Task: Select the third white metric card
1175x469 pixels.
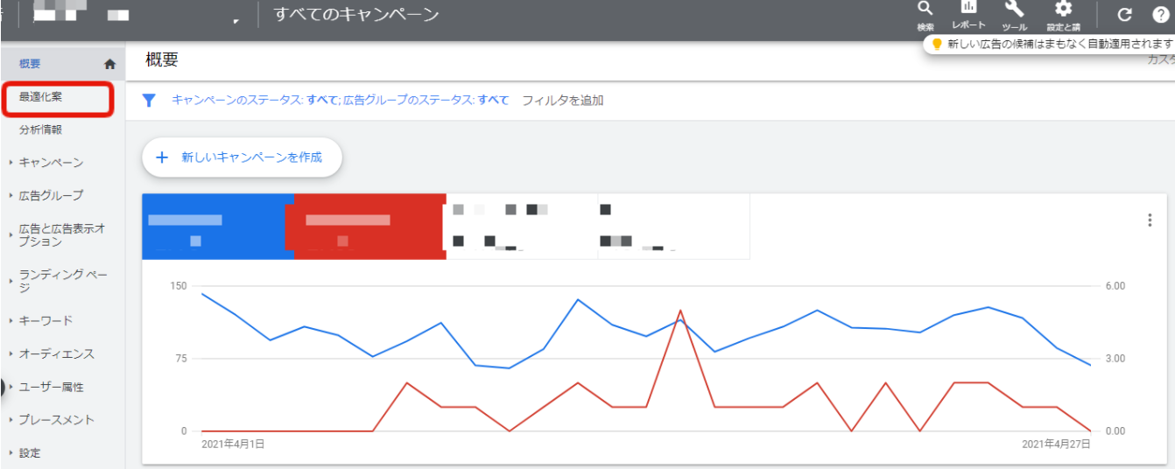Action: click(x=522, y=227)
